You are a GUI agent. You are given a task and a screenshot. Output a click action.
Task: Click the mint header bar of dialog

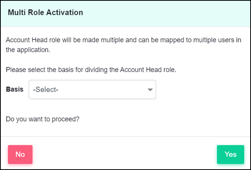coord(125,14)
